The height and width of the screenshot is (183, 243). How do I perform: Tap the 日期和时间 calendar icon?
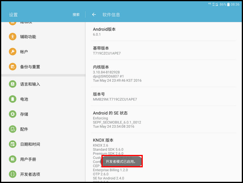tap(12, 144)
